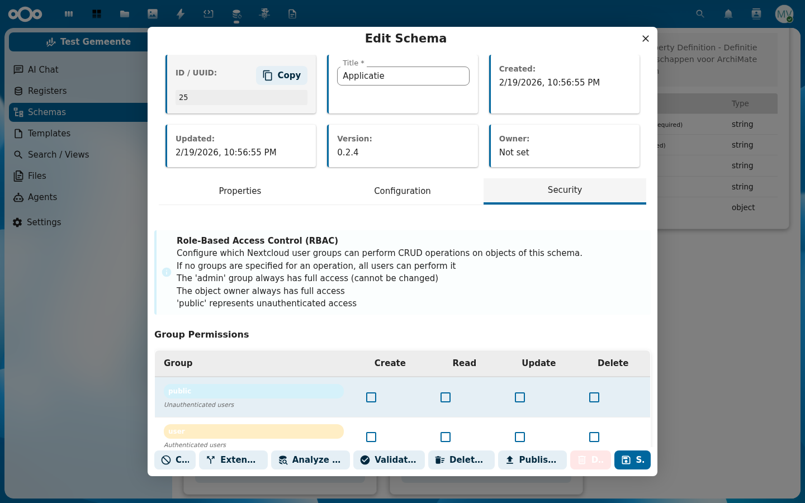Open the Contacts icon in the top bar
Screen dimensions: 805x503
pyautogui.click(x=756, y=14)
